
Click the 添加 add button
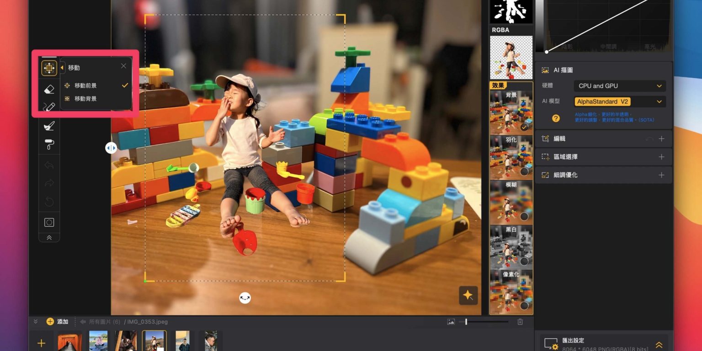[x=57, y=322]
